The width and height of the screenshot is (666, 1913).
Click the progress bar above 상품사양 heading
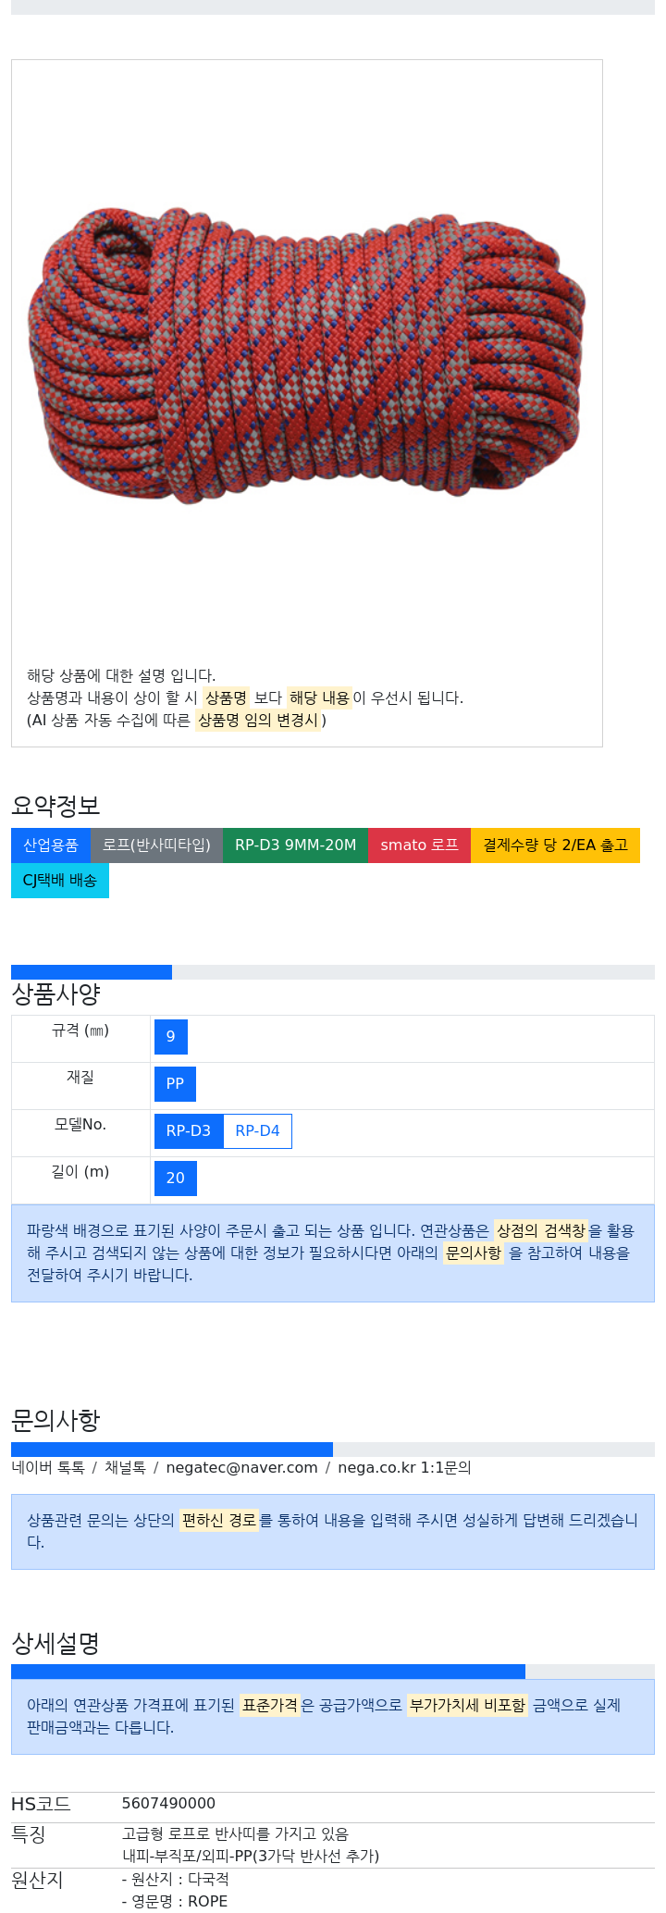(x=92, y=972)
